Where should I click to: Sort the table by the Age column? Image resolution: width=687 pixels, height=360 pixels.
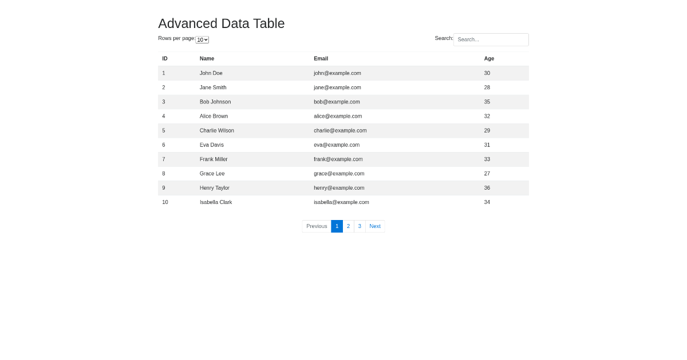489,58
